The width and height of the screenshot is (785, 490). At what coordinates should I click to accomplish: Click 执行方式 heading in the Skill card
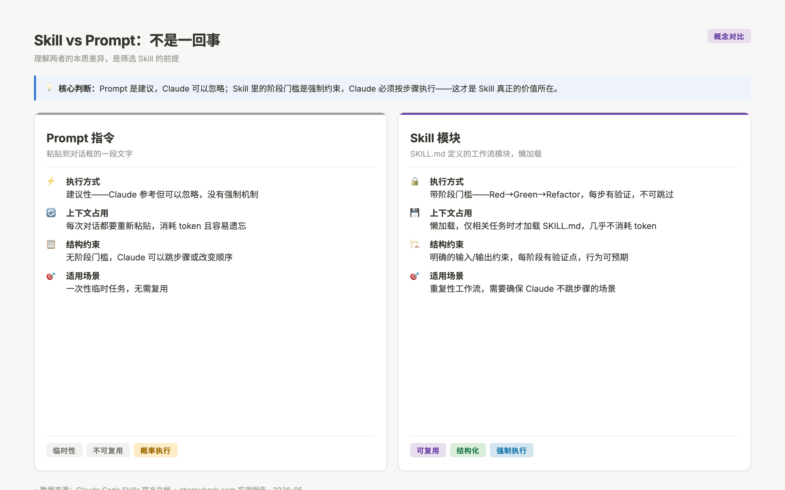pos(447,182)
